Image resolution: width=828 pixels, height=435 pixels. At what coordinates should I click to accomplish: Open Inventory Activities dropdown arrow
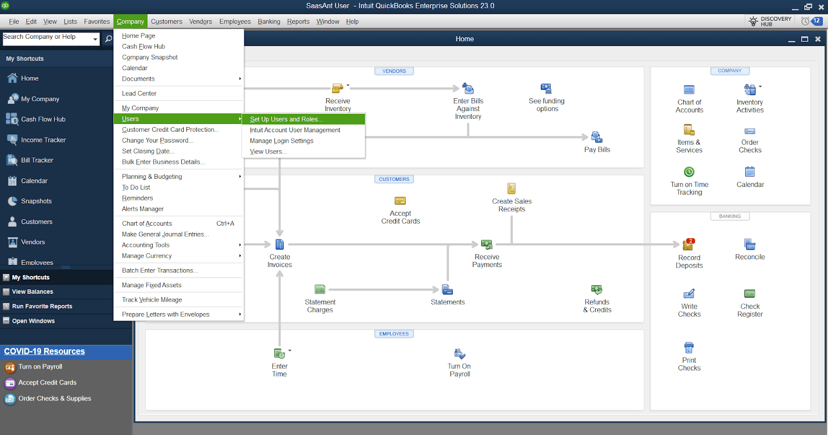(x=760, y=86)
